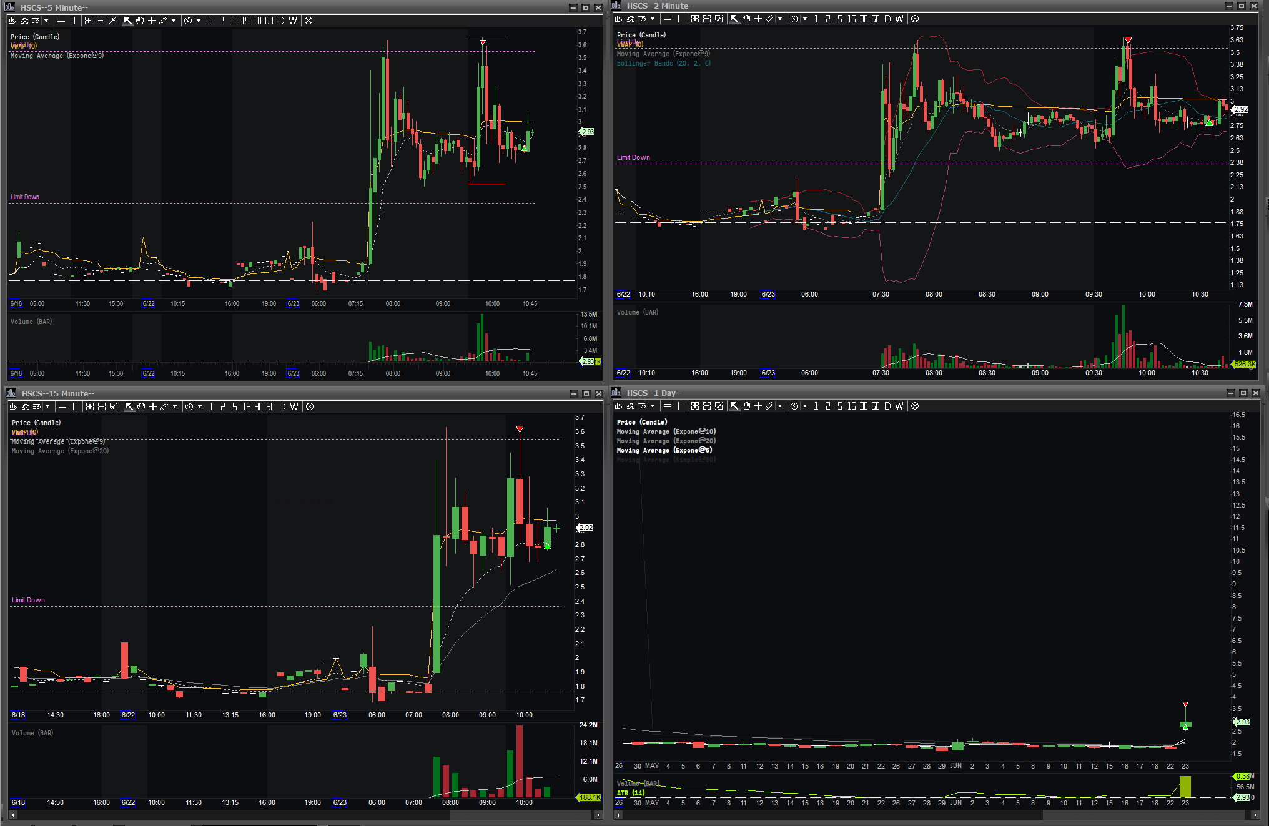The height and width of the screenshot is (826, 1269).
Task: Click scroll-right arrow under 15 Minute chart
Action: click(x=598, y=815)
